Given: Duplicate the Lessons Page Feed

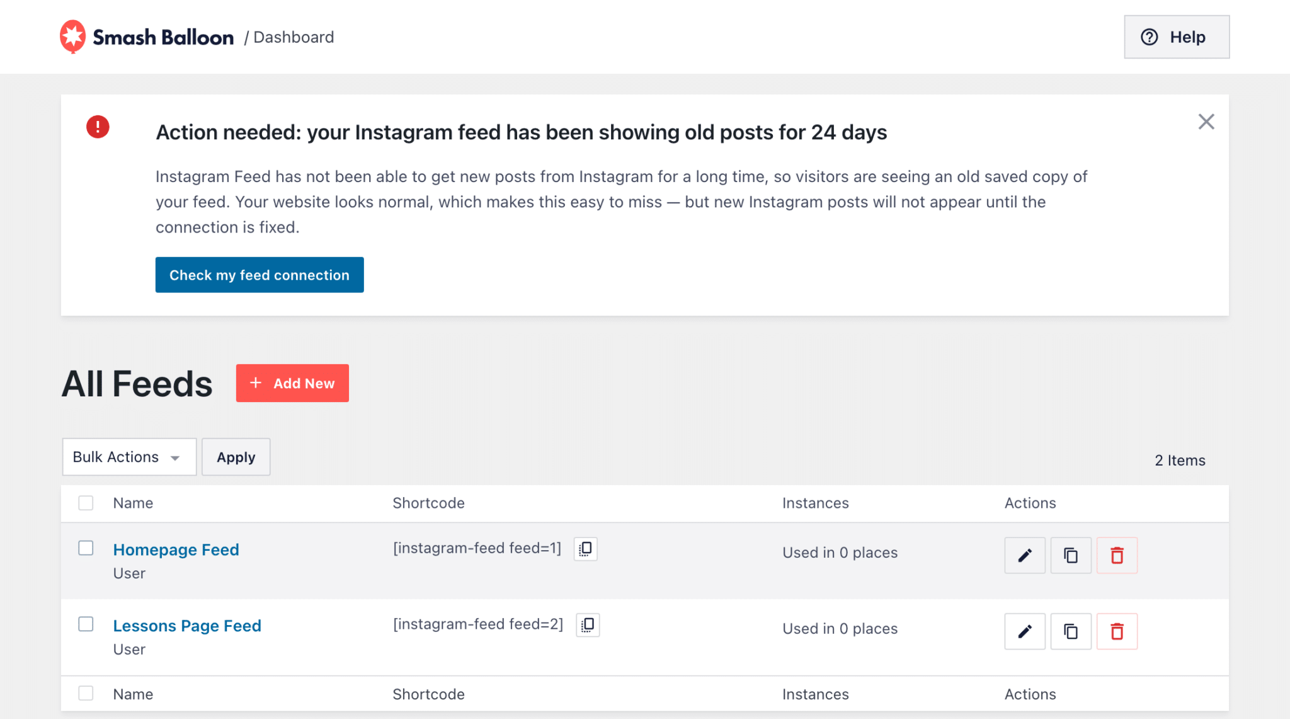Looking at the screenshot, I should [1070, 631].
